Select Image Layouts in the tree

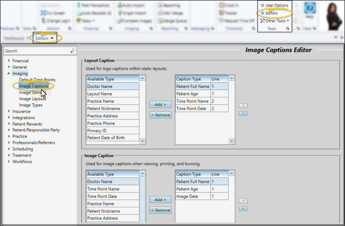point(32,99)
